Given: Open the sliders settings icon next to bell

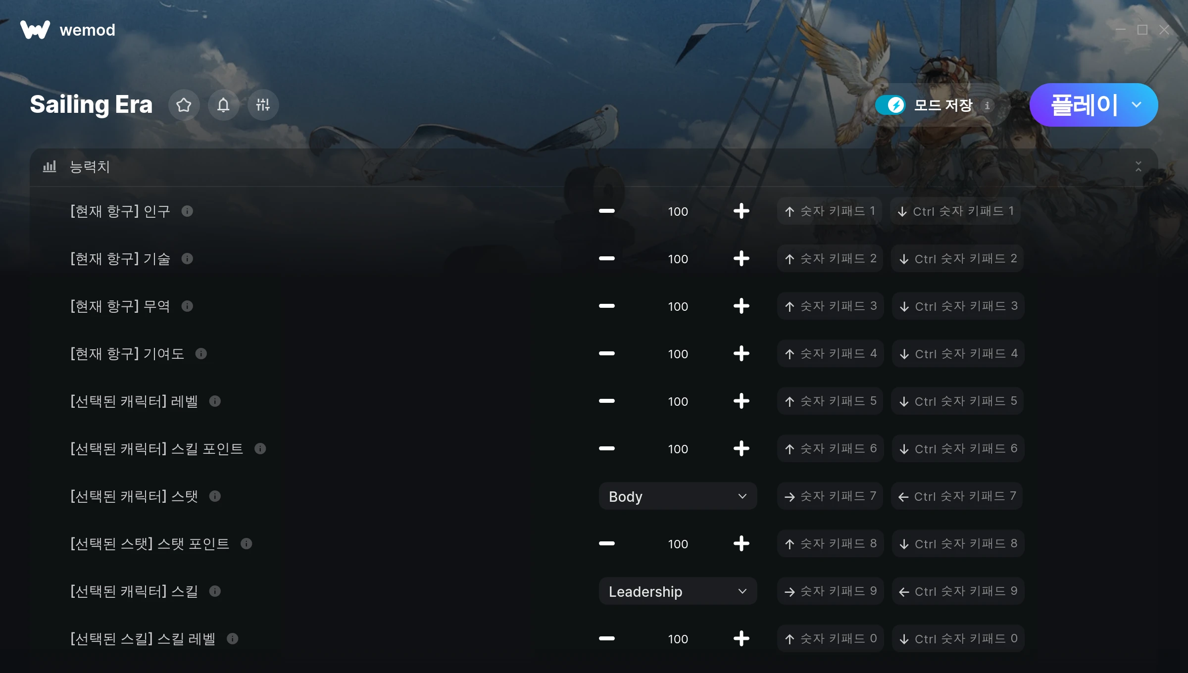Looking at the screenshot, I should 263,105.
